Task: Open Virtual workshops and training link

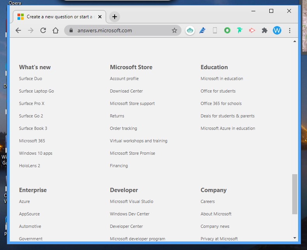Action: (x=139, y=141)
